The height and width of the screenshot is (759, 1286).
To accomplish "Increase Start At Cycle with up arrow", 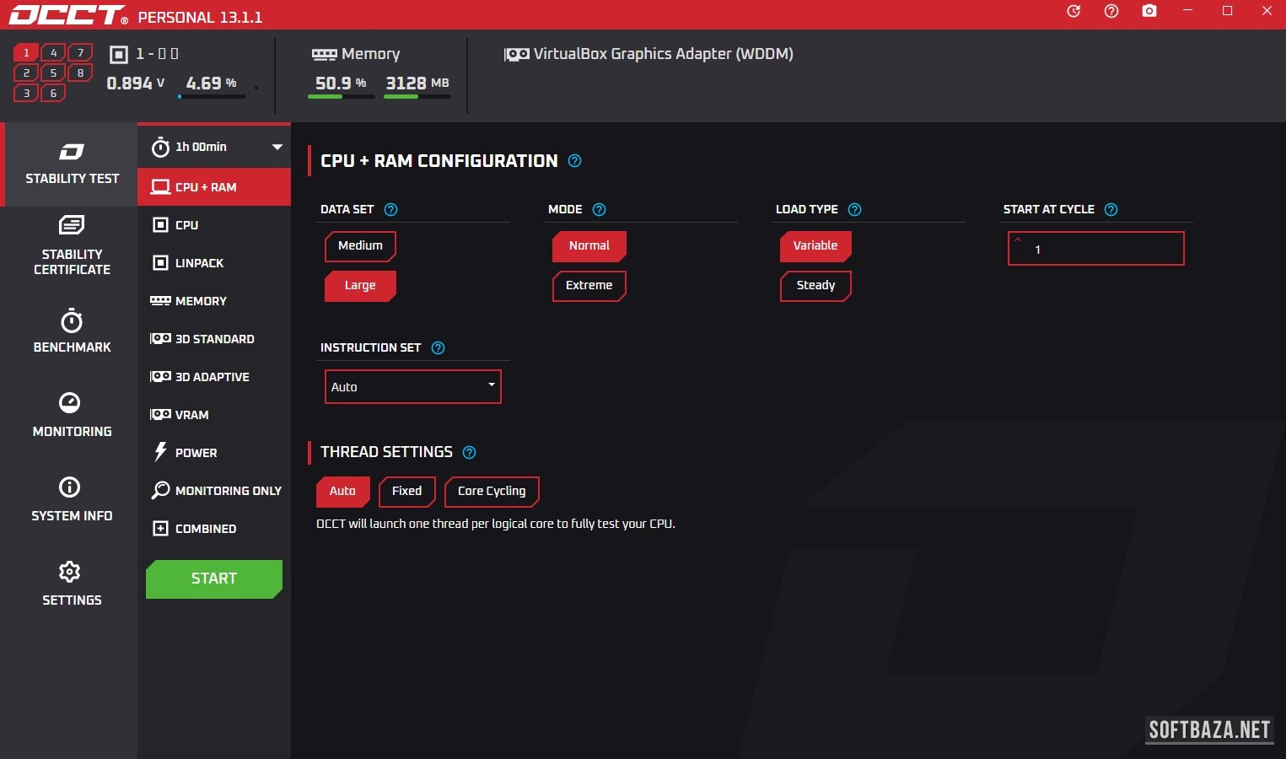I will click(1018, 240).
